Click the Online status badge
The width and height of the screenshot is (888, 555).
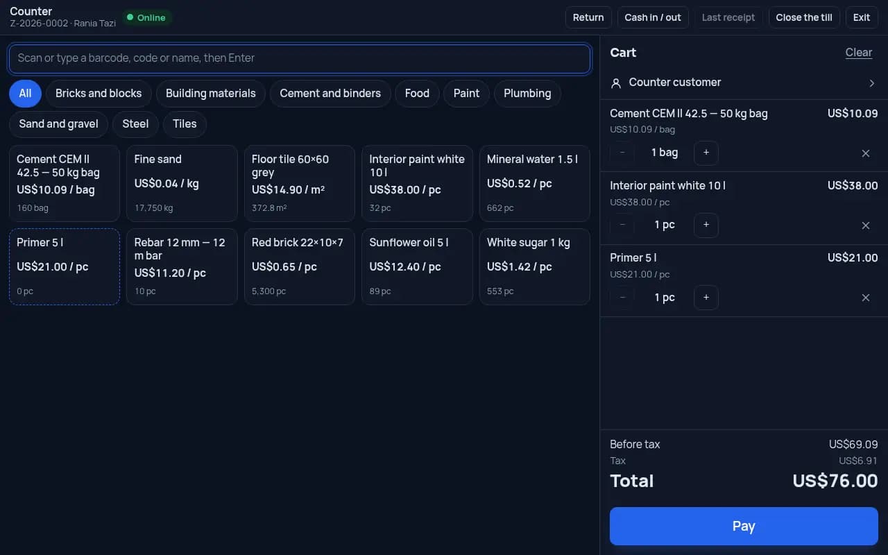(146, 17)
